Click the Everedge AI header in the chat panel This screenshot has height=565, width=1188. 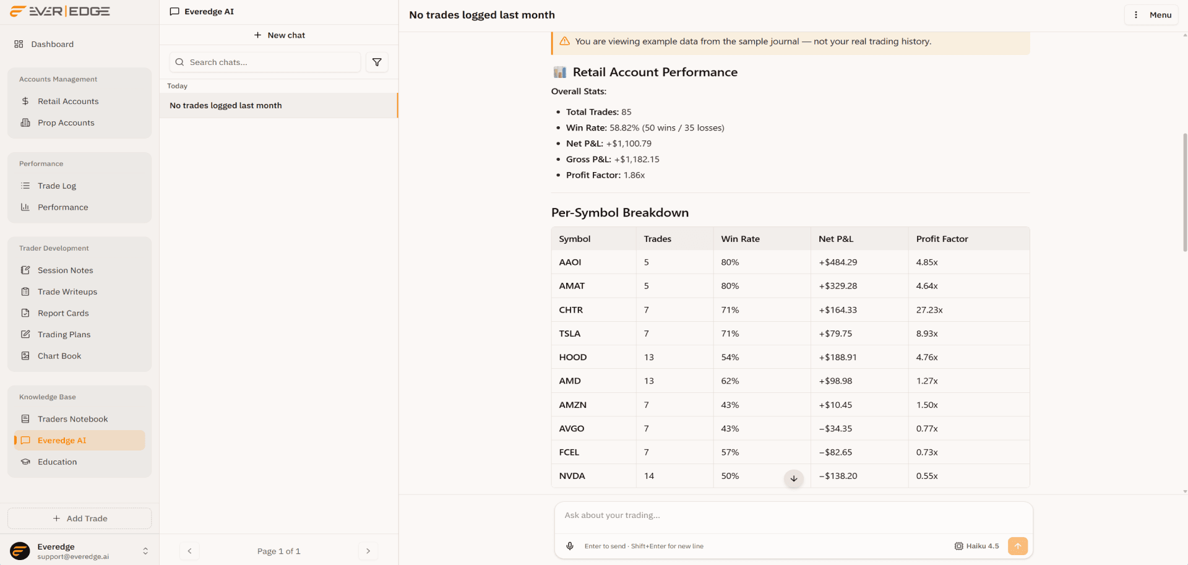209,12
